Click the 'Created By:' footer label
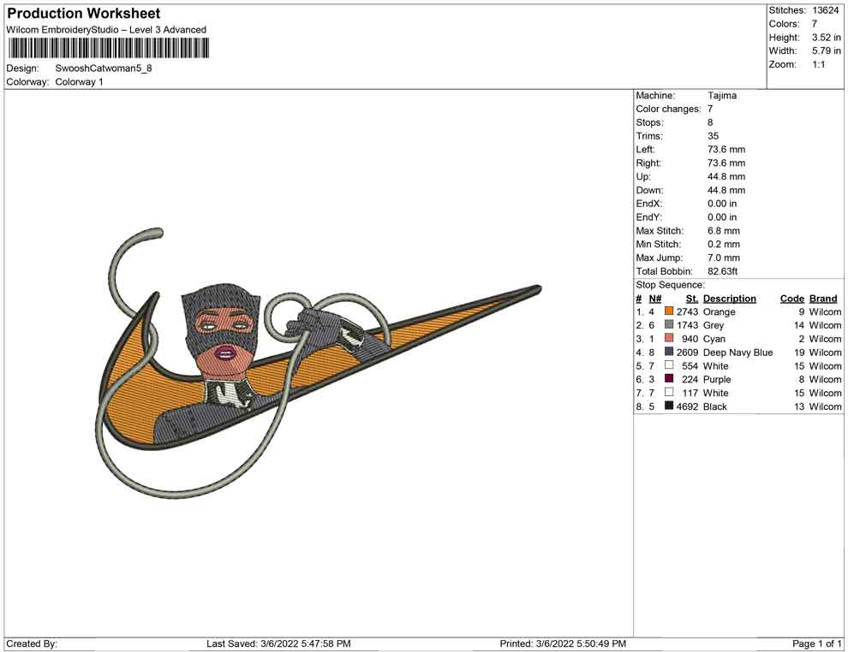 32,643
